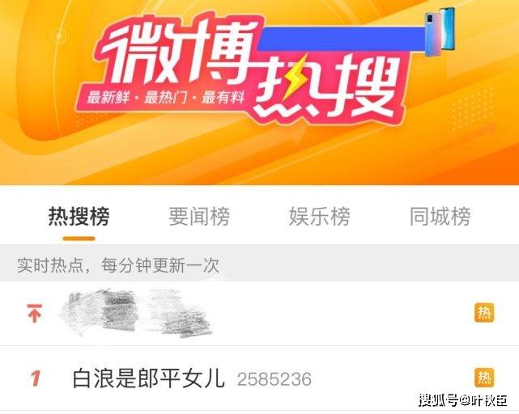This screenshot has height=414, width=519.
Task: Click the blue bar in the banner
Action: tap(342, 40)
